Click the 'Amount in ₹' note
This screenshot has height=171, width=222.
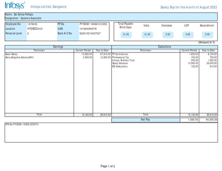click(206, 42)
